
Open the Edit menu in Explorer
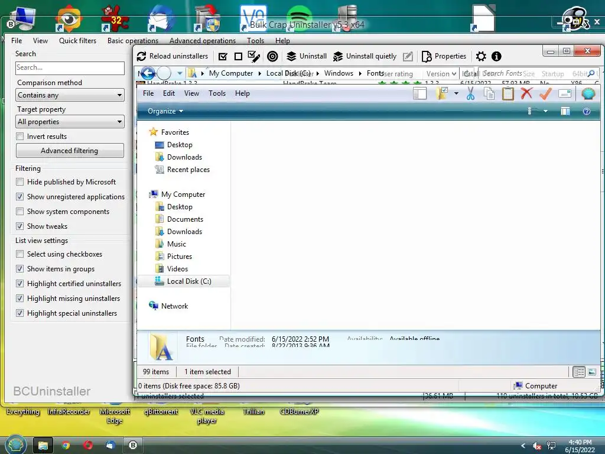click(x=168, y=93)
